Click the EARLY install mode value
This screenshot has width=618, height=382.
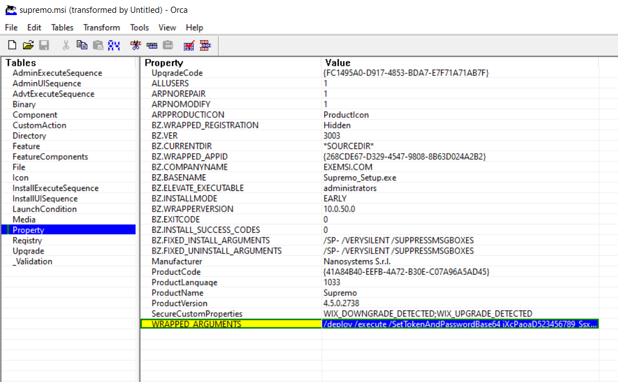[x=335, y=198]
